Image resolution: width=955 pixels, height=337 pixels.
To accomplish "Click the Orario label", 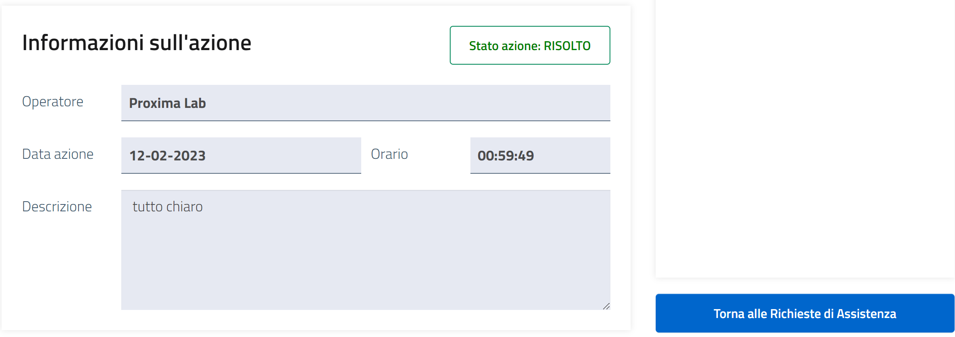I will click(389, 154).
